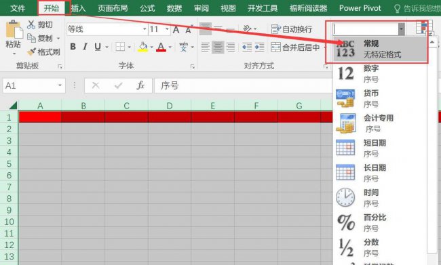The image size is (441, 265).
Task: Switch to the Power Pivot tab
Action: tap(360, 8)
